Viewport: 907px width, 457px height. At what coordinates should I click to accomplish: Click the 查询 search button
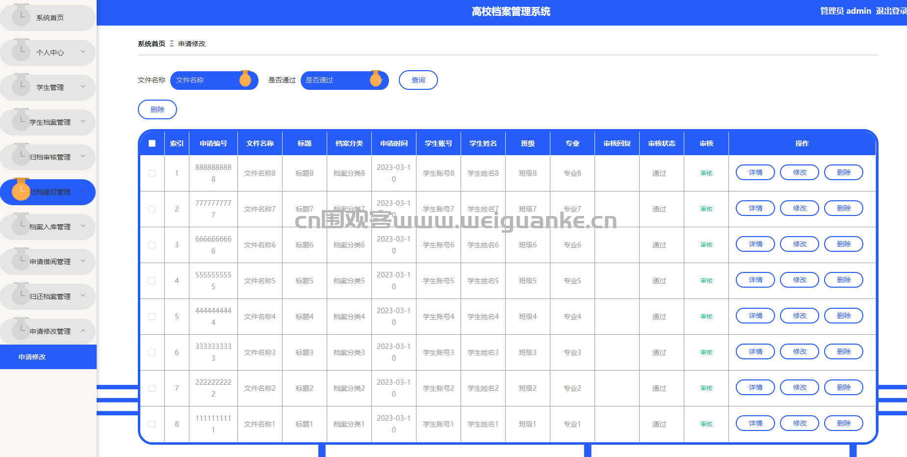click(418, 80)
